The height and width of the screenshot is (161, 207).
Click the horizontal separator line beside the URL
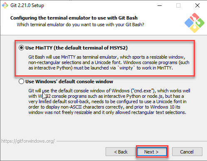coord(132,141)
